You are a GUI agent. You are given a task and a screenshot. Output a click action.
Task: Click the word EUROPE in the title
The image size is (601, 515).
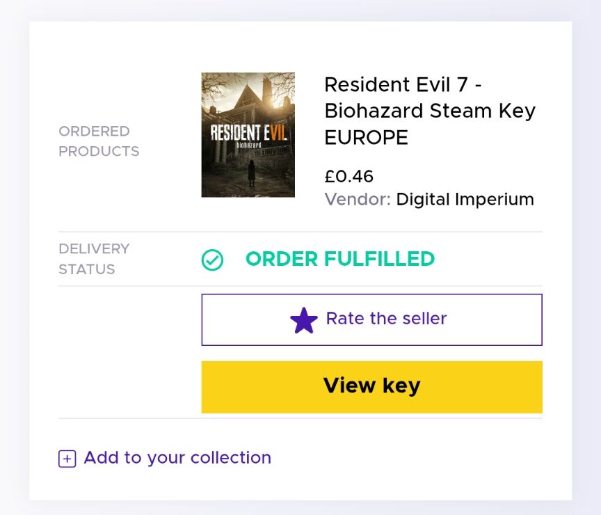pyautogui.click(x=366, y=138)
